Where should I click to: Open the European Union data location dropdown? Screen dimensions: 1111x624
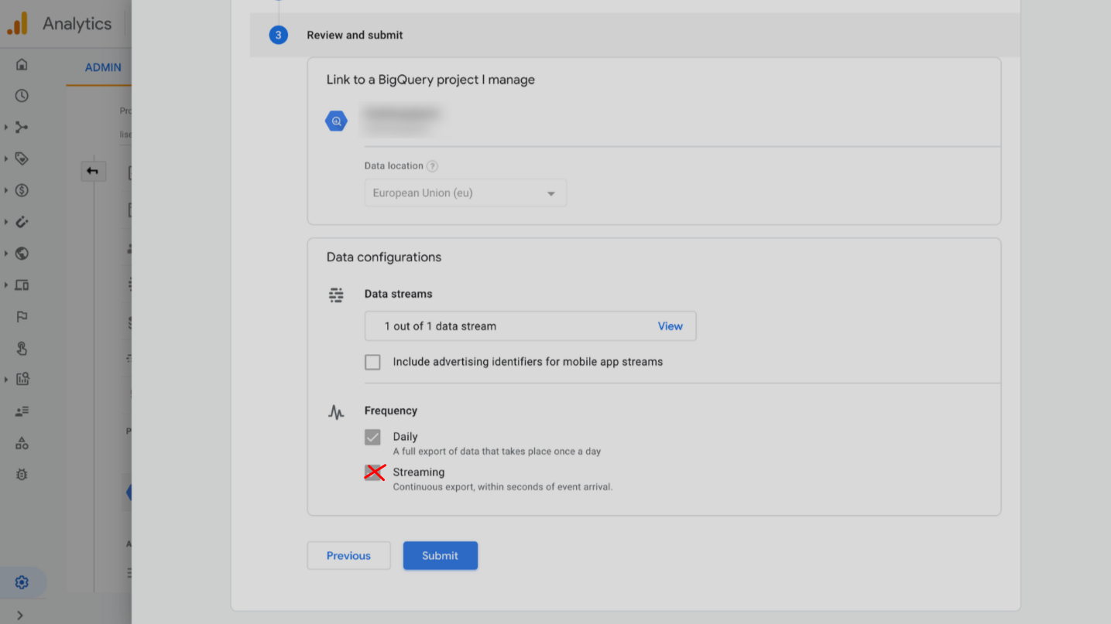[465, 193]
